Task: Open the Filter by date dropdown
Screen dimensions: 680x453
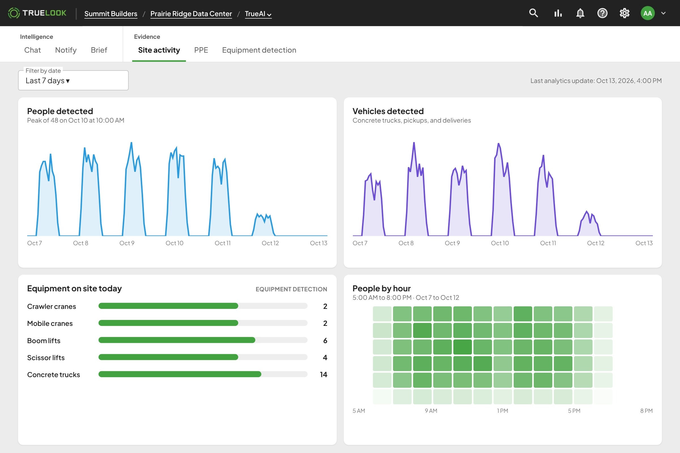Action: click(x=73, y=80)
